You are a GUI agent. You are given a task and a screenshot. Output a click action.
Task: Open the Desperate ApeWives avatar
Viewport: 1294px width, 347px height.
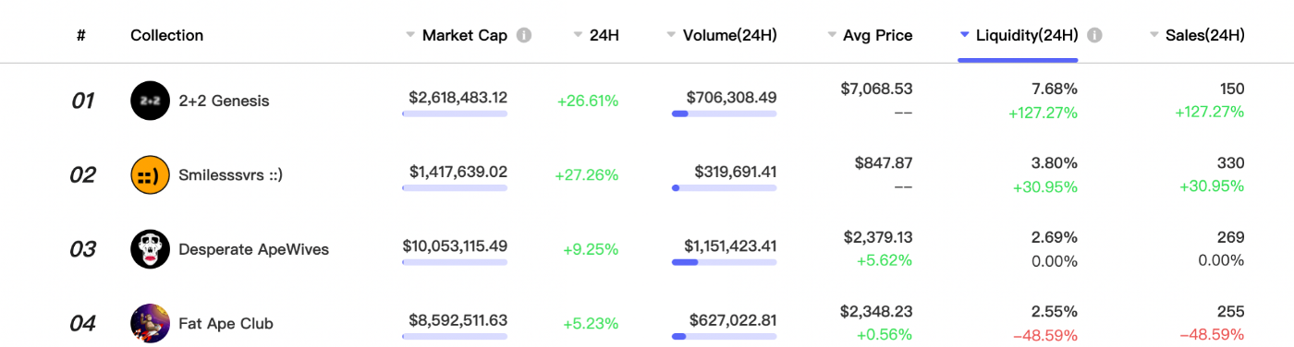point(151,249)
